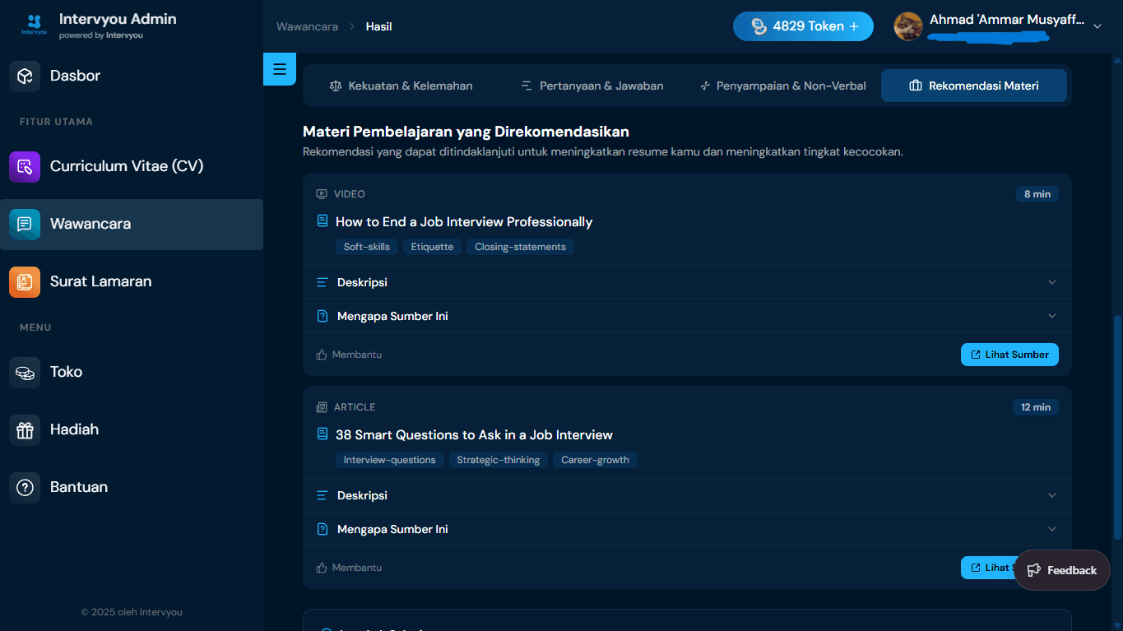The width and height of the screenshot is (1123, 631).
Task: Expand Deskripsi chevron on the article card
Action: click(1052, 495)
